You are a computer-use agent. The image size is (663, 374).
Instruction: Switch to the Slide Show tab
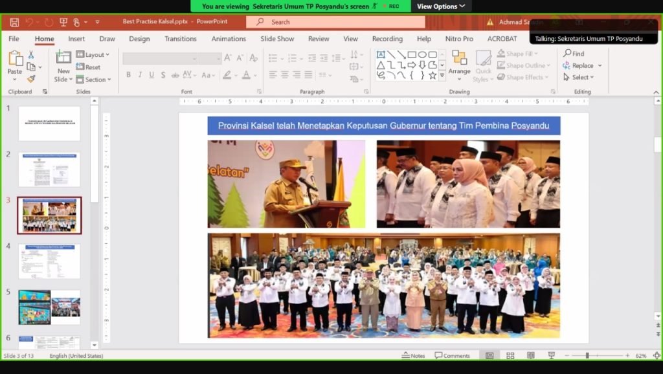click(x=277, y=39)
